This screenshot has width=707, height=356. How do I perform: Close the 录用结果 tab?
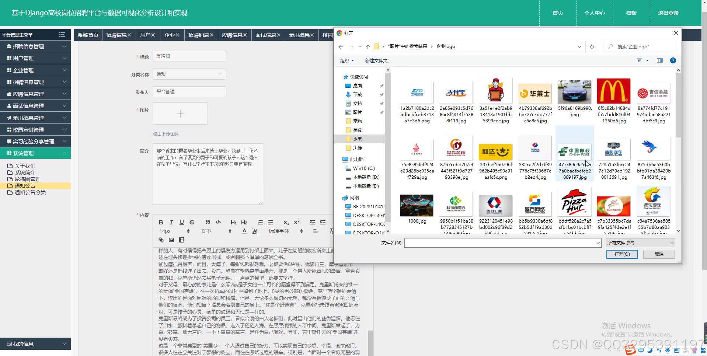tap(312, 35)
